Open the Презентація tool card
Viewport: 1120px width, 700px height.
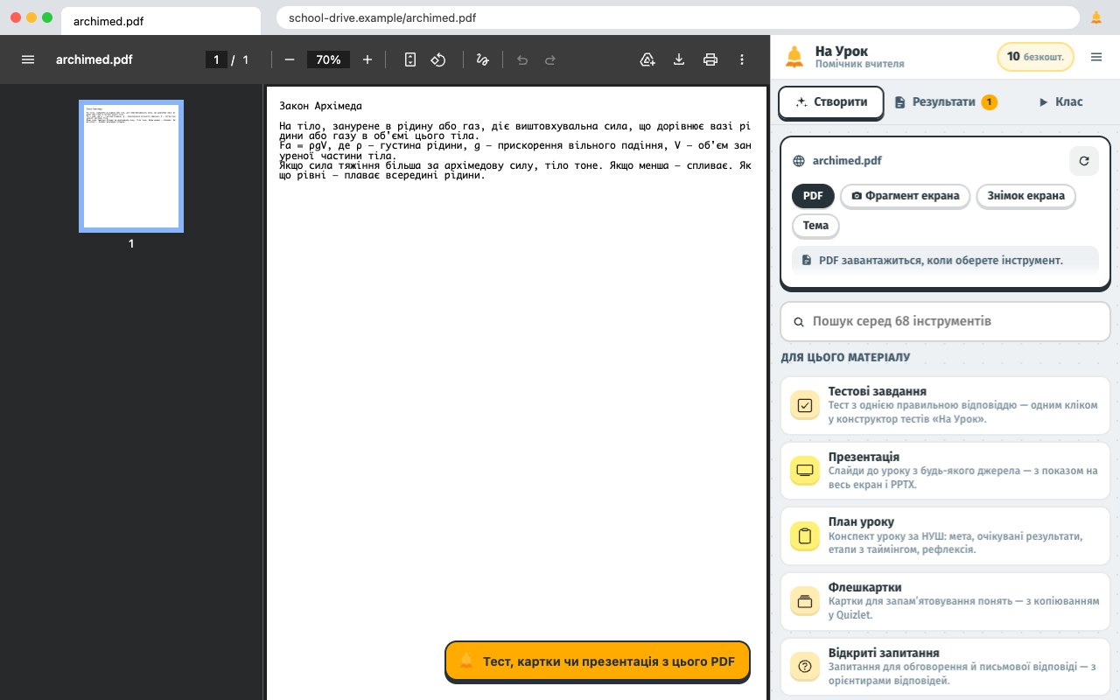945,470
